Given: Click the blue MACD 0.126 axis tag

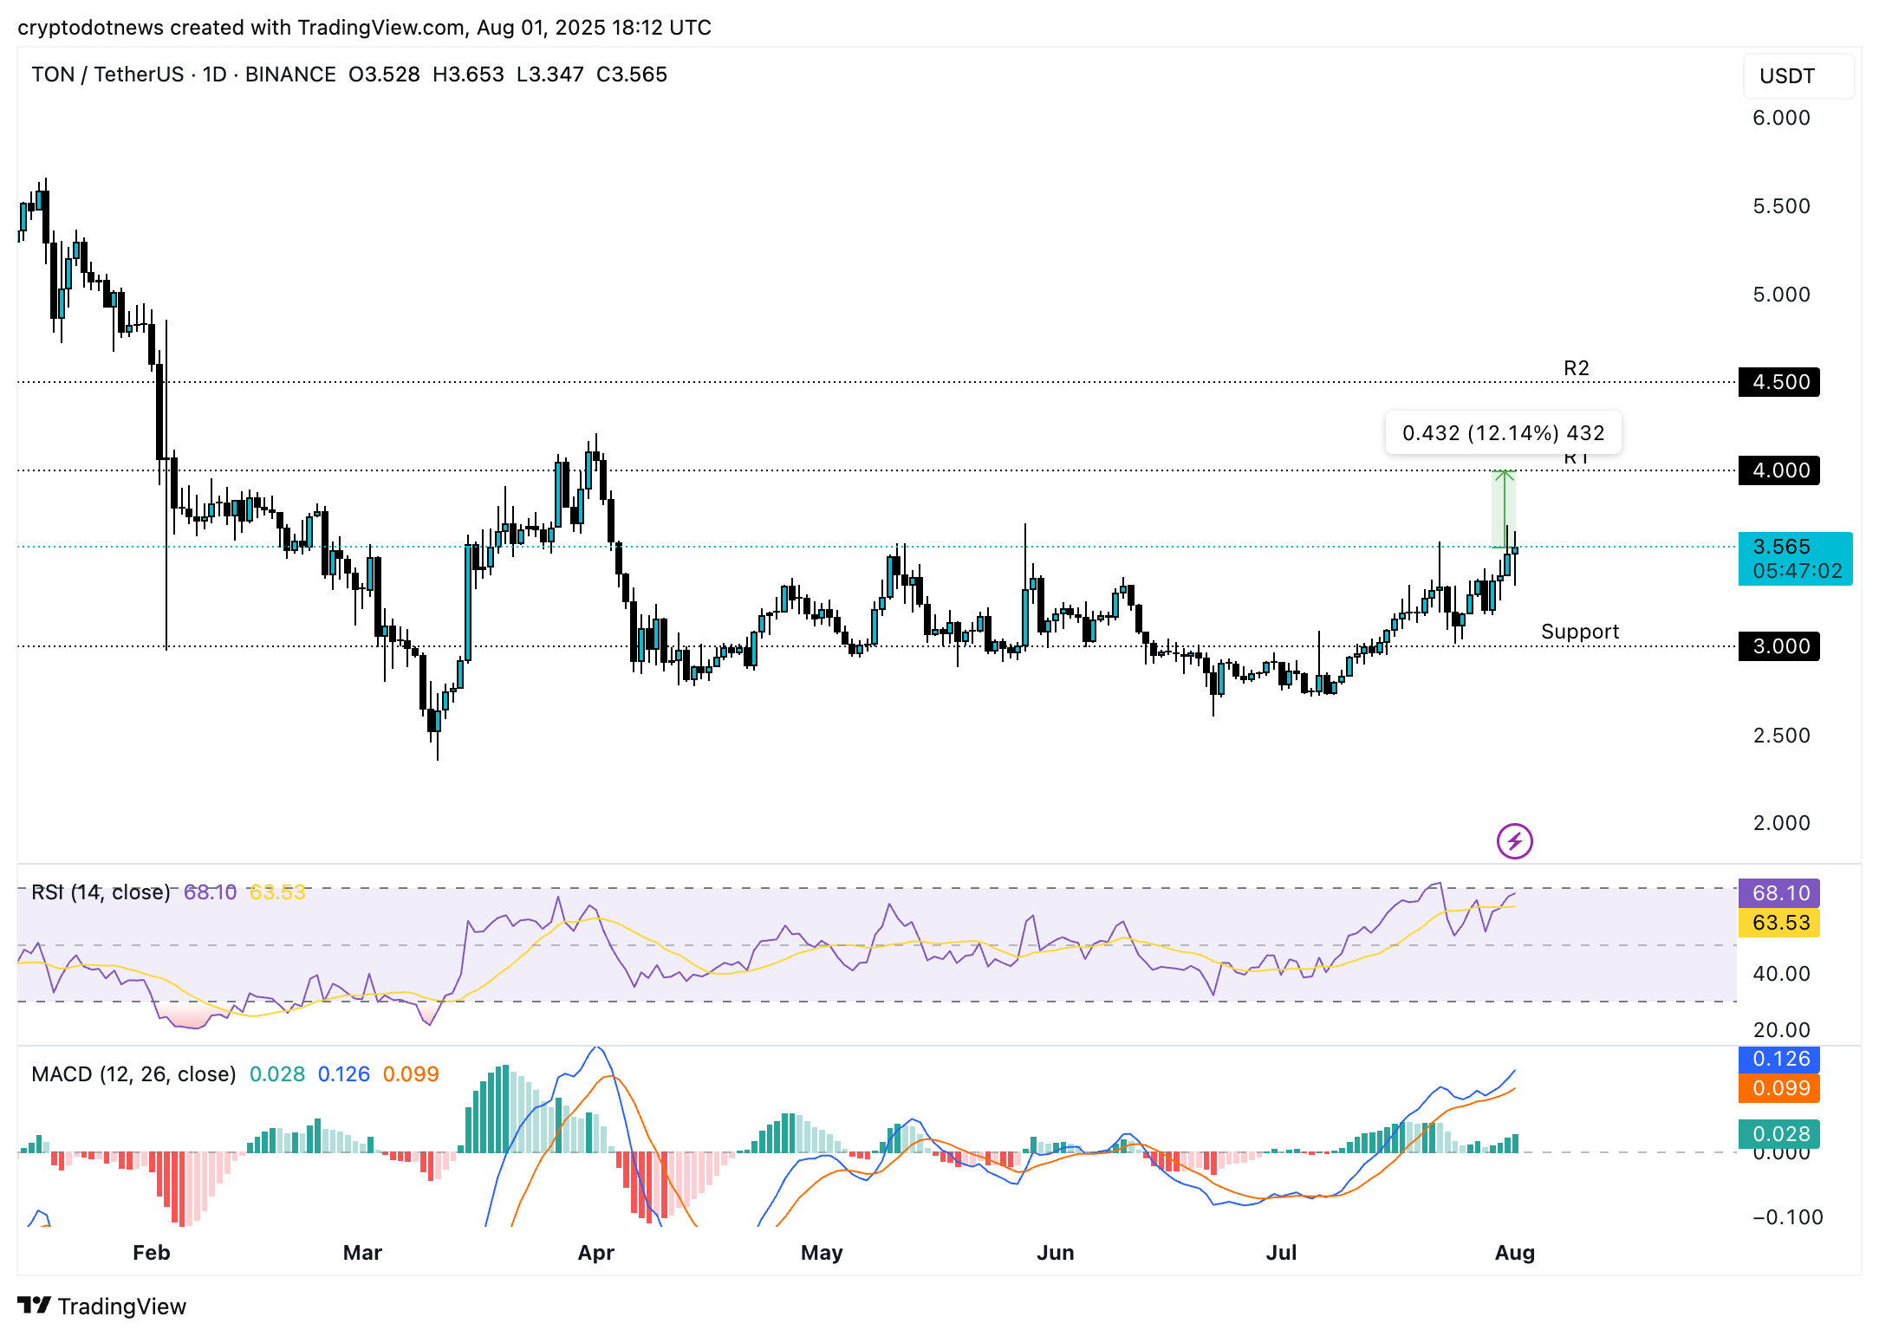Looking at the screenshot, I should pyautogui.click(x=1778, y=1059).
